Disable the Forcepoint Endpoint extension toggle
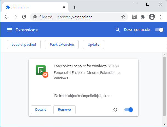This screenshot has width=167, height=127. (129, 110)
